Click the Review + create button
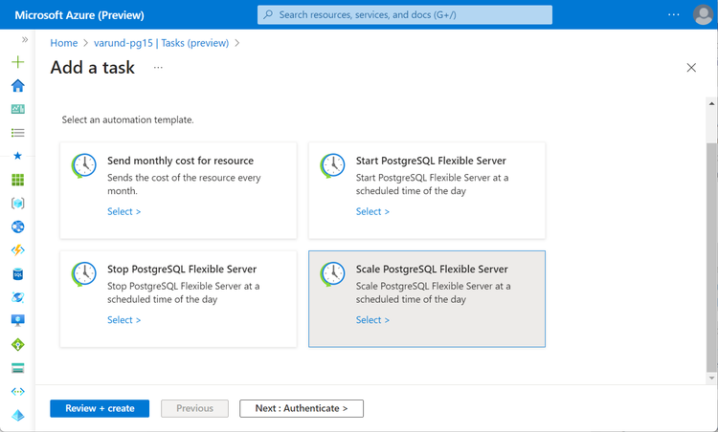The height and width of the screenshot is (432, 718). 100,408
